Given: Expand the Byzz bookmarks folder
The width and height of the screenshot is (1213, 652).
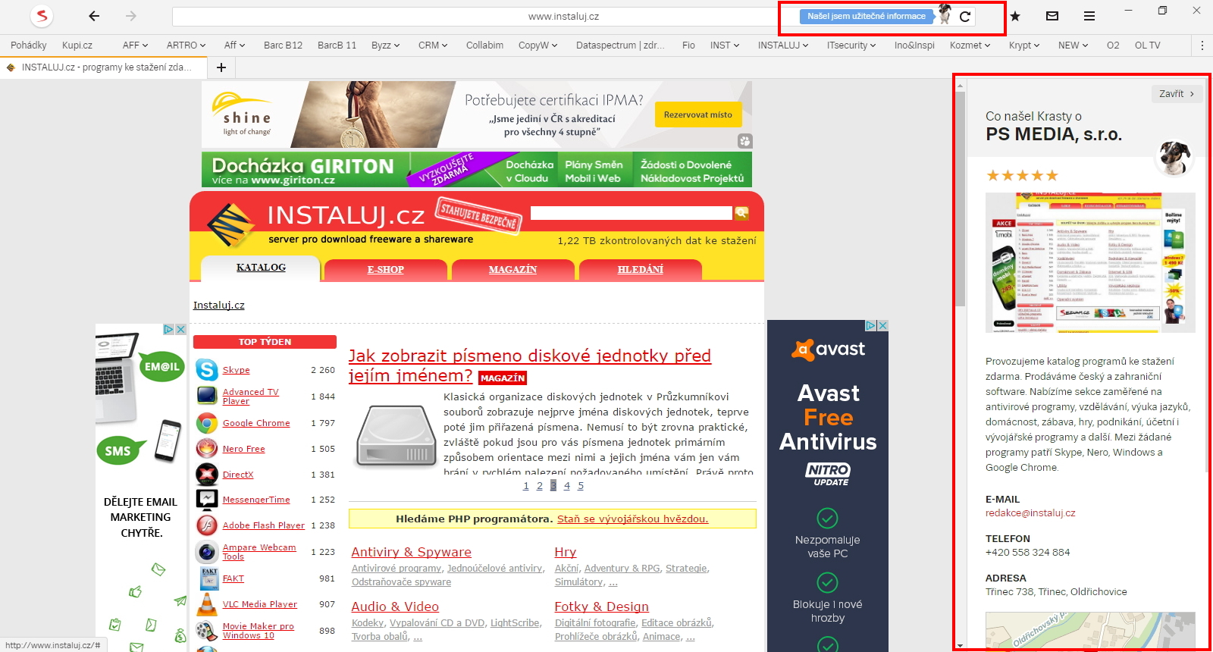Looking at the screenshot, I should (x=386, y=45).
